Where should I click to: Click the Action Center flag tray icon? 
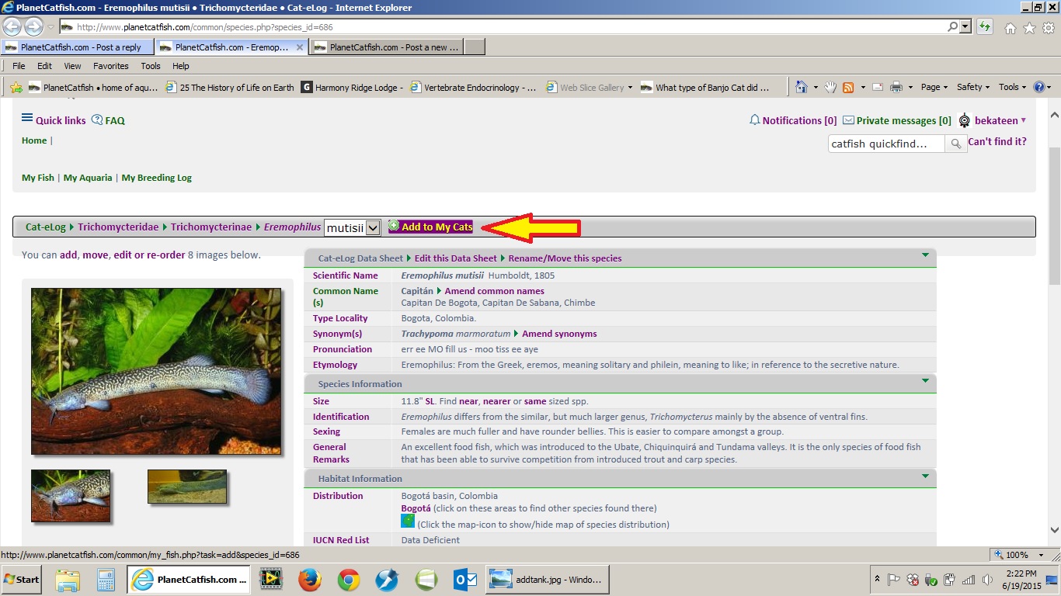tap(894, 580)
